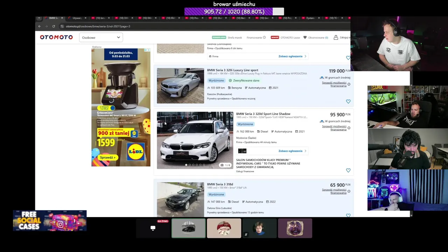Check financing options for the 119 000 PLN listing
The height and width of the screenshot is (252, 448).
click(x=334, y=84)
